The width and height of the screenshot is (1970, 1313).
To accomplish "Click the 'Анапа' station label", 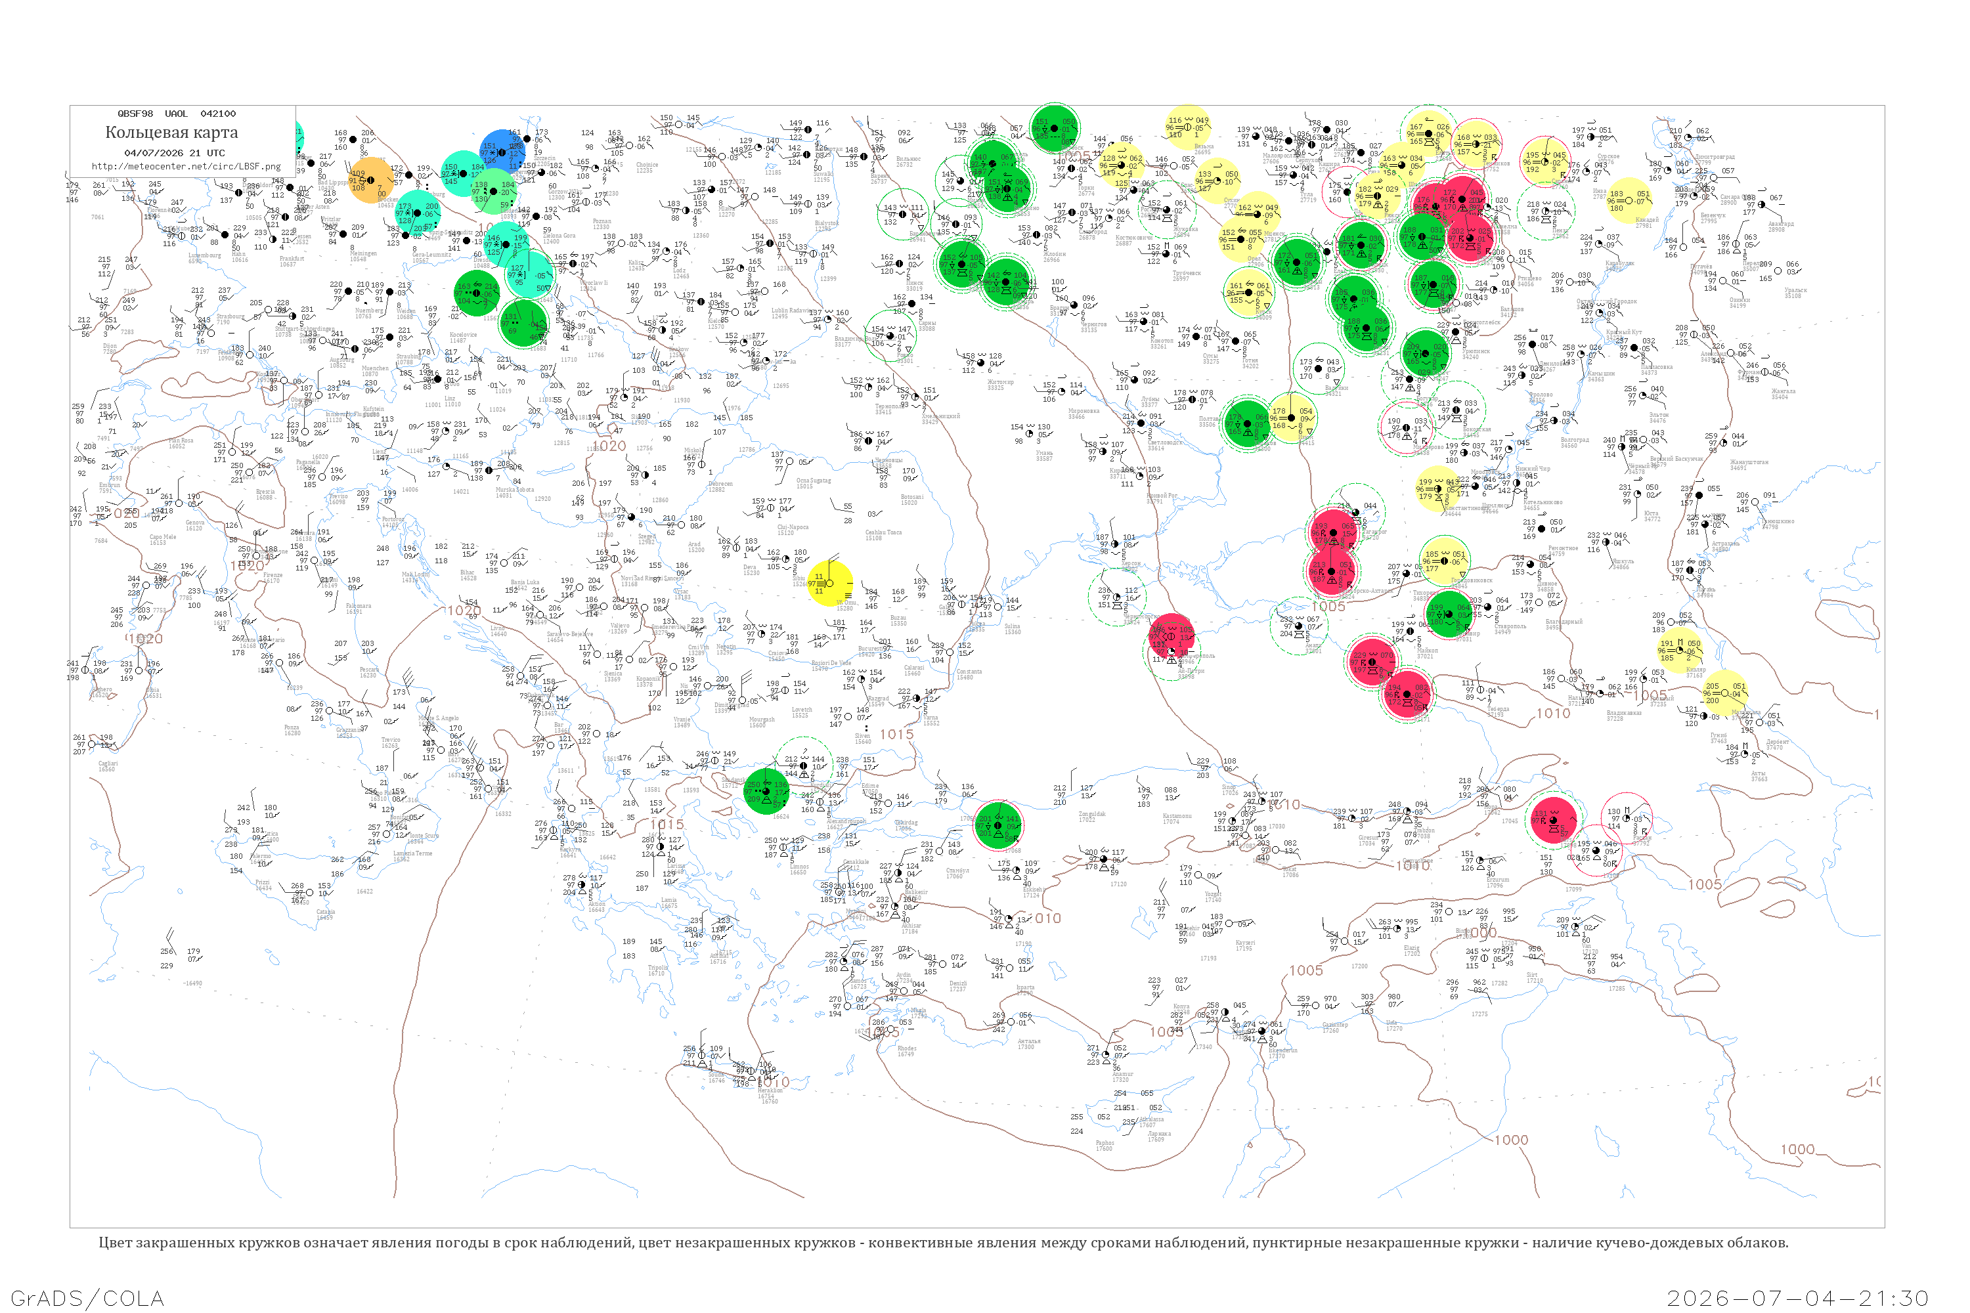I will pyautogui.click(x=1313, y=647).
